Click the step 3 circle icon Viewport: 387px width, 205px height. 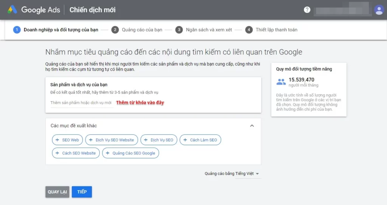pyautogui.click(x=179, y=30)
